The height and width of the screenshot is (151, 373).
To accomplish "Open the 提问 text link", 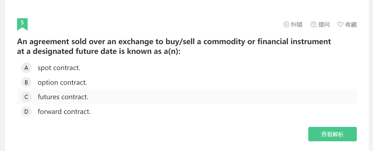I will pyautogui.click(x=324, y=24).
